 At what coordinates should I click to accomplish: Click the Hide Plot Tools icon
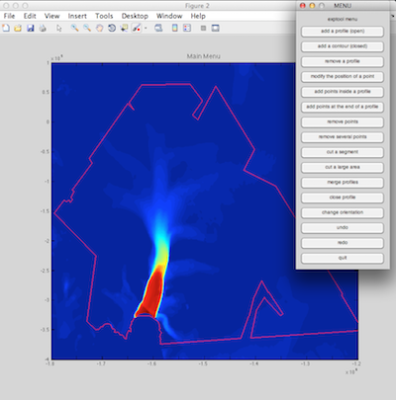[203, 29]
